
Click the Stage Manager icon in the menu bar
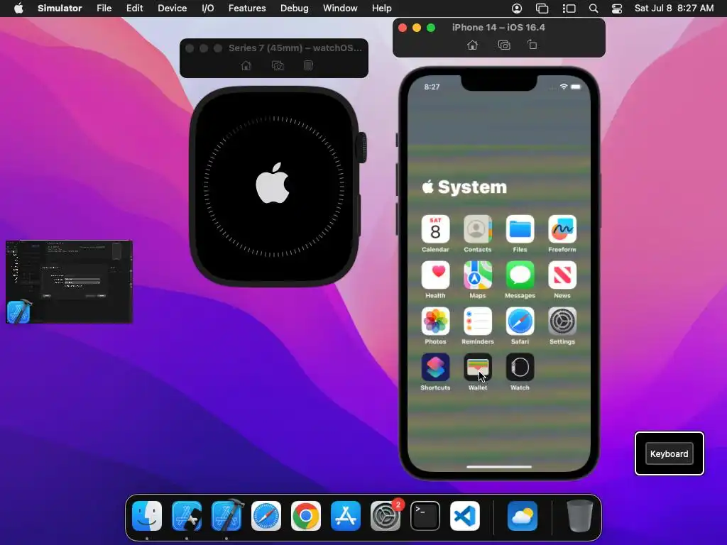[569, 9]
